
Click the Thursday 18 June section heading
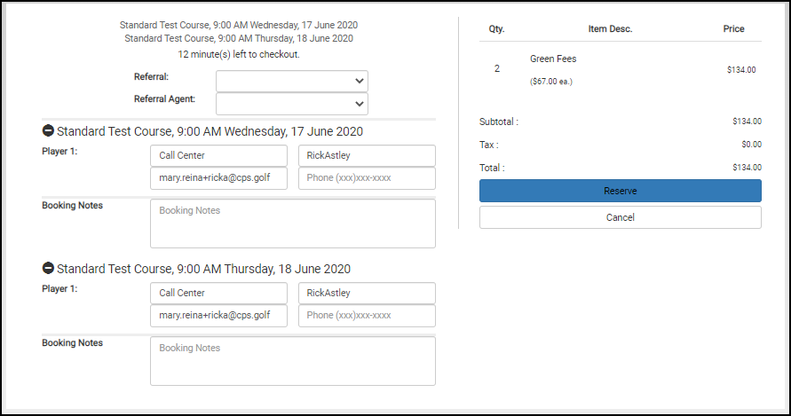coord(204,269)
